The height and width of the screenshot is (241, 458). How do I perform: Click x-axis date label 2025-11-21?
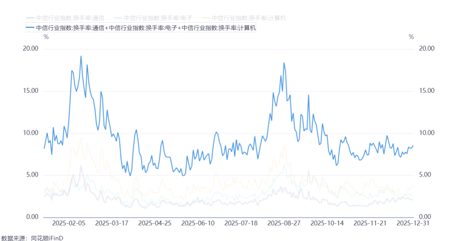tap(370, 223)
